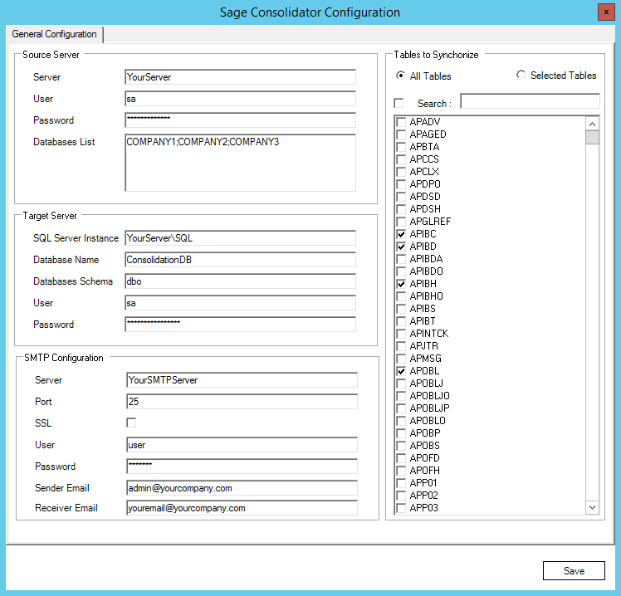This screenshot has height=596, width=621.
Task: Click the tables list scroll down arrow
Action: (592, 507)
